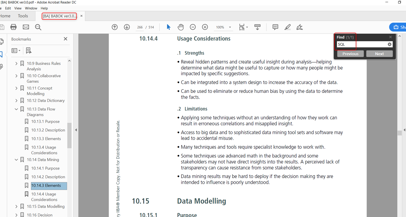Click the Previous find result button
The height and width of the screenshot is (217, 406).
(x=350, y=54)
